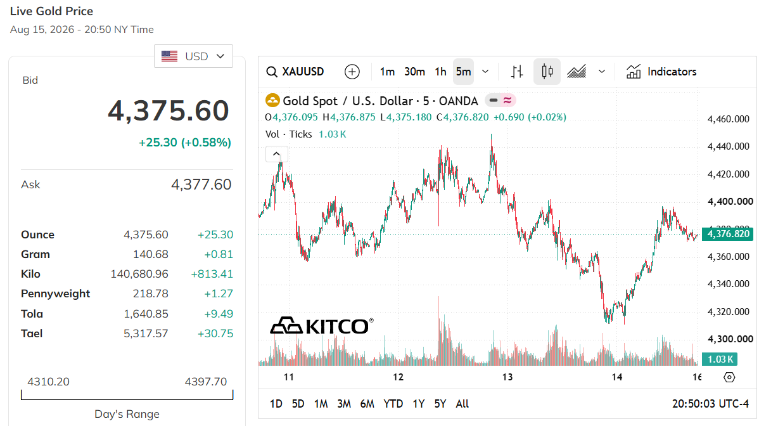Screen dimensions: 759x426
Task: Select the candlestick chart style icon
Action: point(547,72)
